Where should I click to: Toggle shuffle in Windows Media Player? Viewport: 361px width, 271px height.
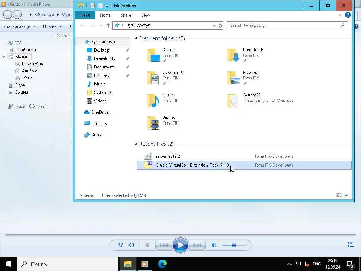121,245
